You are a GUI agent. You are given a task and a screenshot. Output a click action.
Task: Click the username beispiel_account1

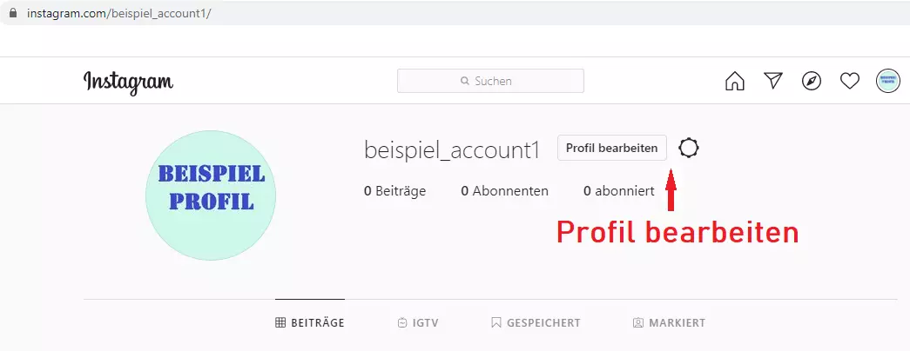(453, 149)
